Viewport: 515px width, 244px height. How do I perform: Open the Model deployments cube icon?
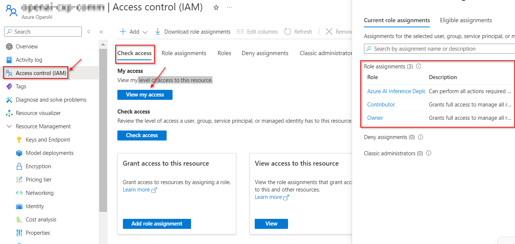click(19, 153)
